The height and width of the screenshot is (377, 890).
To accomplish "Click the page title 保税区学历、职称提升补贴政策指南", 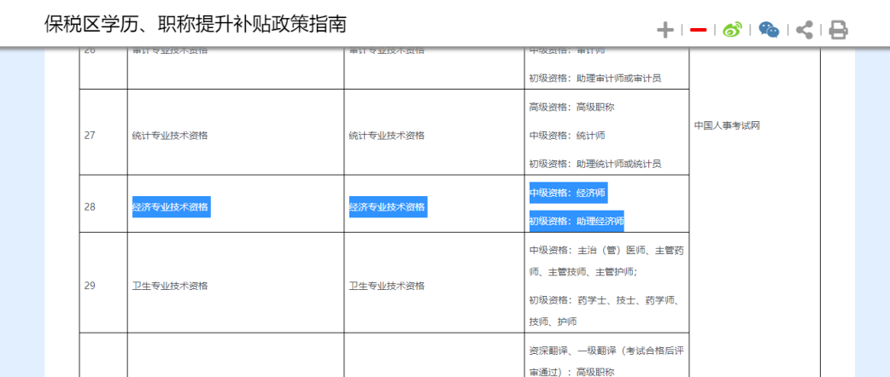I will click(196, 24).
